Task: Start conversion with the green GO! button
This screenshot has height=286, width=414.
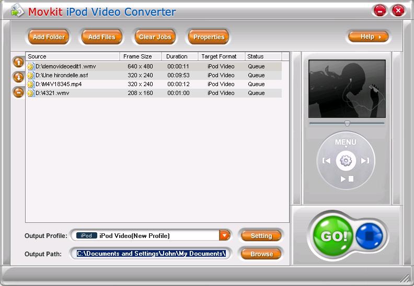Action: click(333, 236)
